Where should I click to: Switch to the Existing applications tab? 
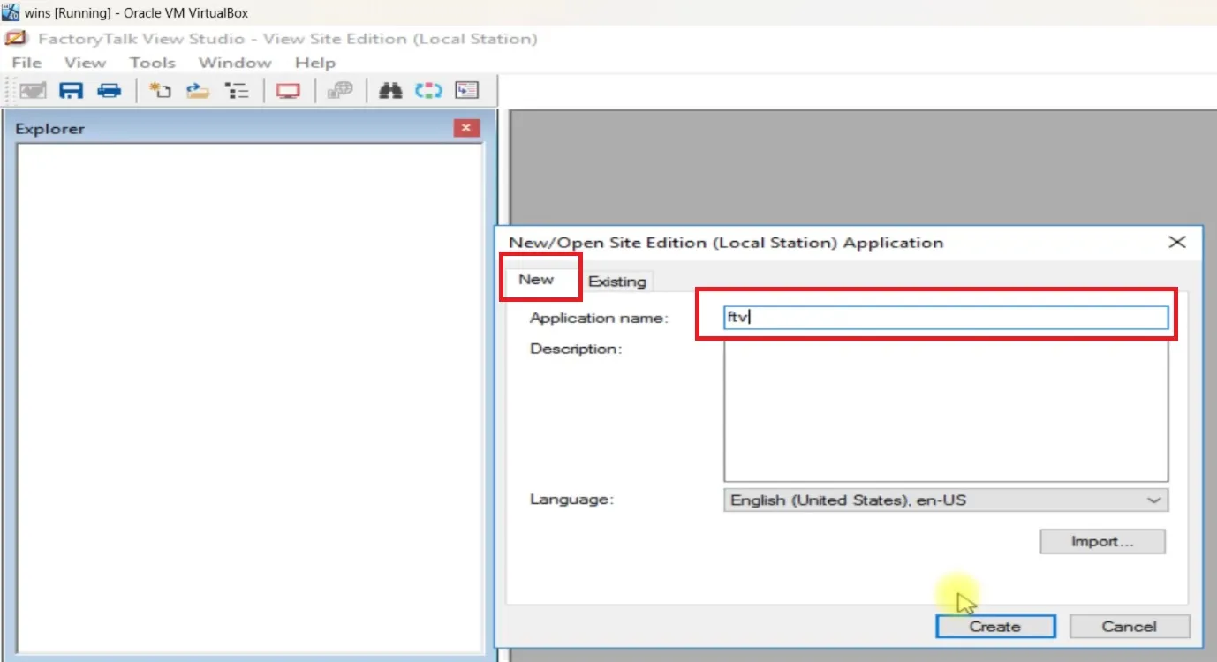pos(616,281)
